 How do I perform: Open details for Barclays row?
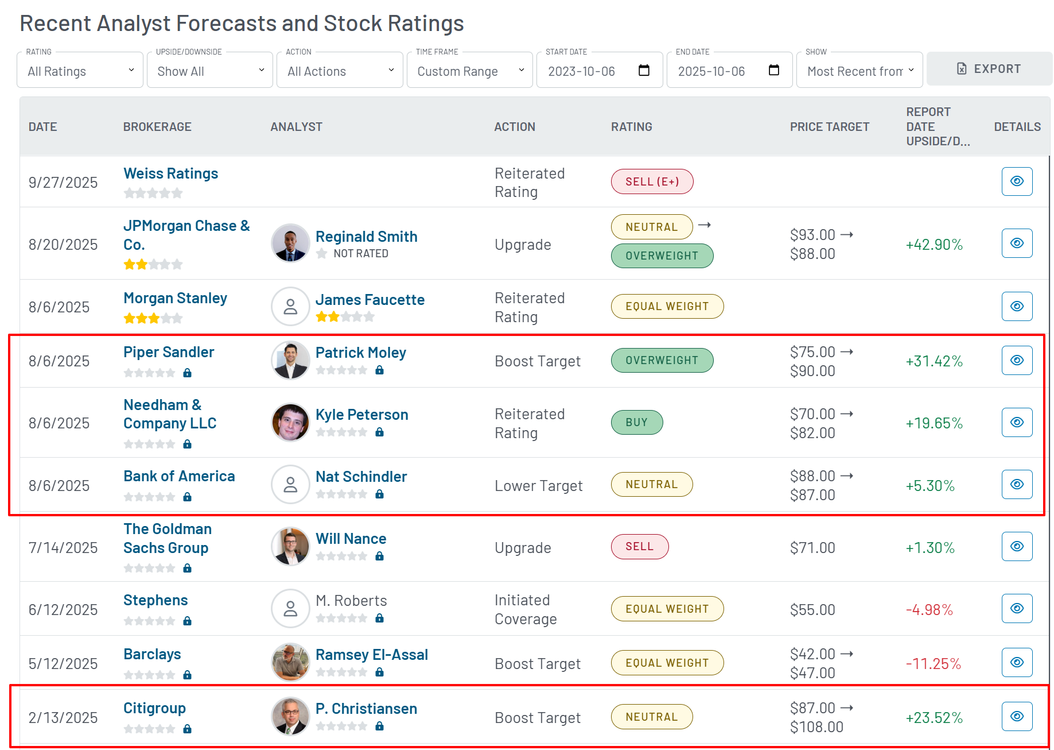click(x=1017, y=663)
